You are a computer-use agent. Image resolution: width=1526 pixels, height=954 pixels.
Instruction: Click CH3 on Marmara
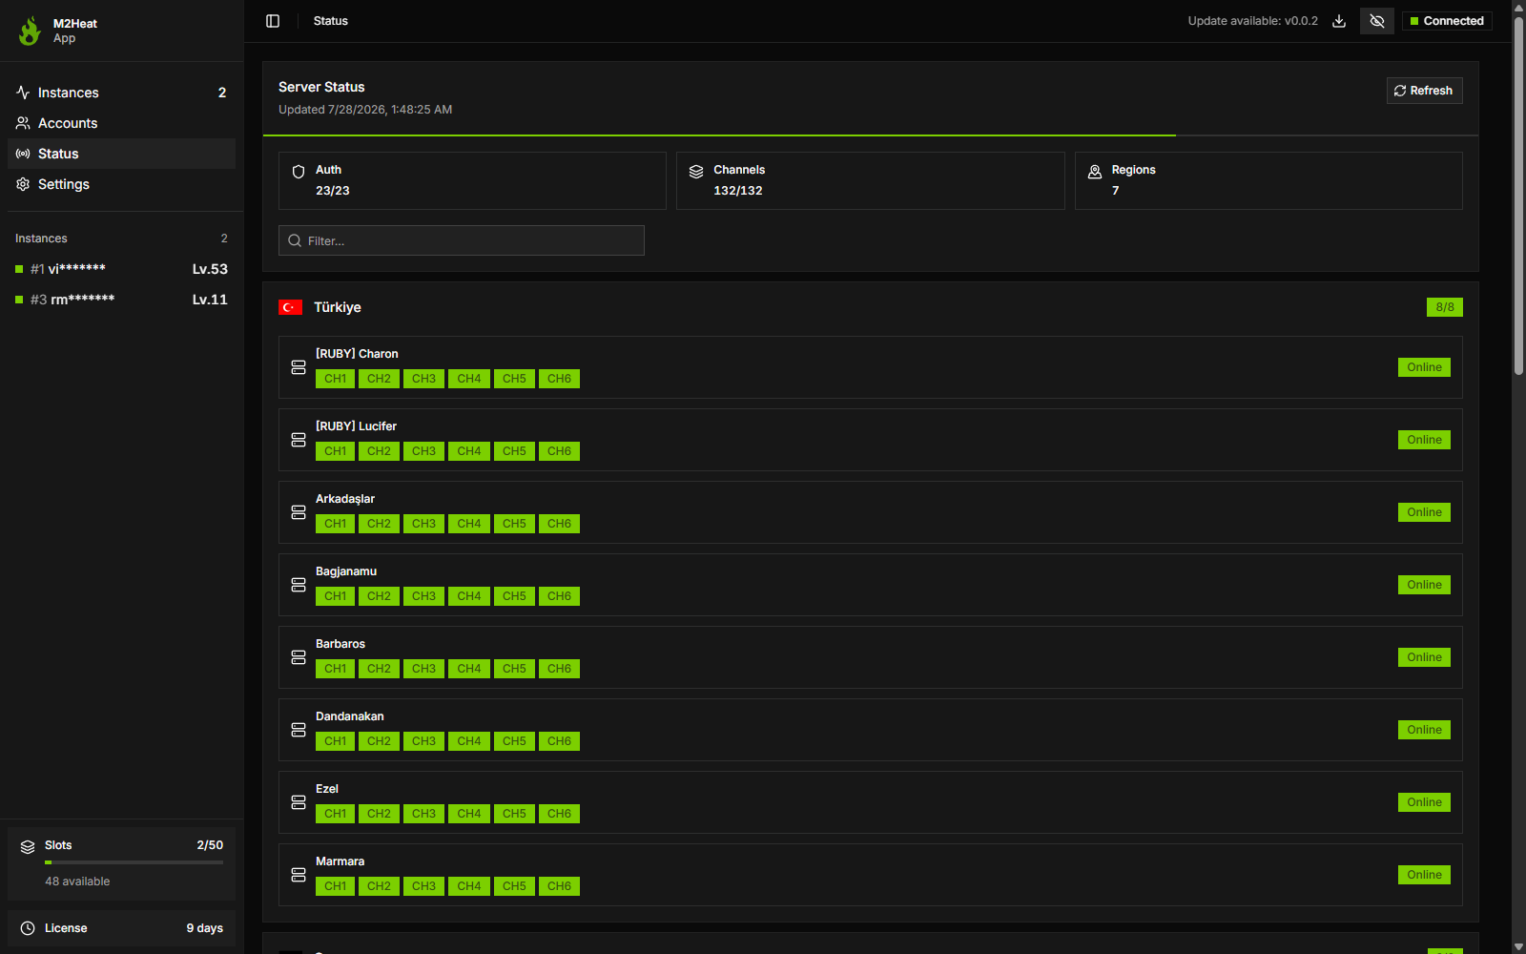click(423, 886)
